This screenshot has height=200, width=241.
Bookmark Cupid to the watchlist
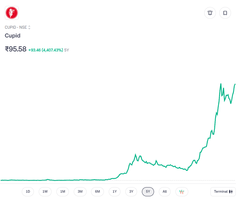[x=225, y=13]
